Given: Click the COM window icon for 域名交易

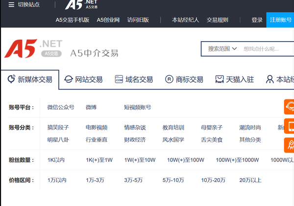Looking at the screenshot, I should pos(119,79).
